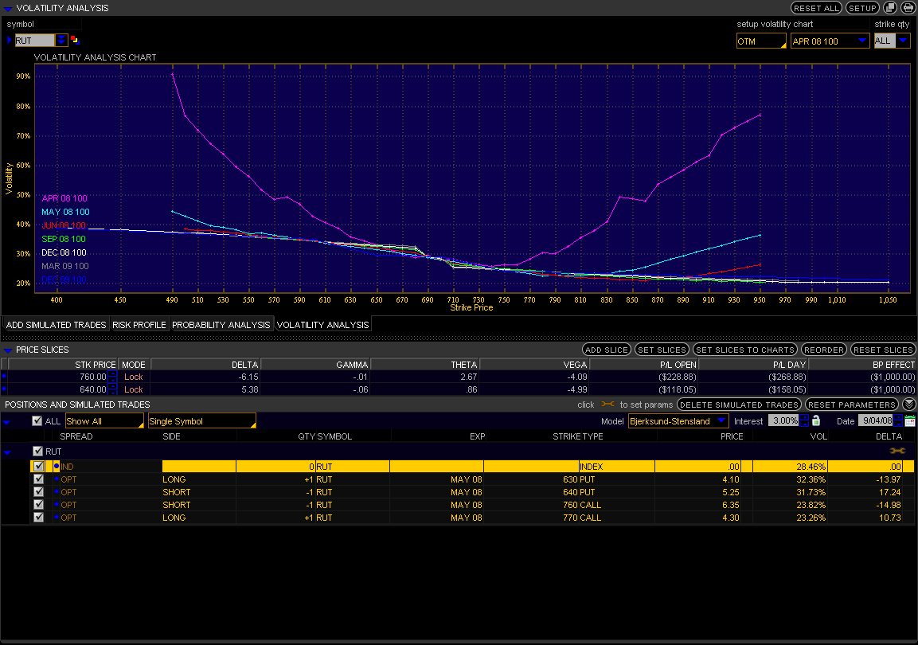
Task: Click the RUT symbol input field
Action: [x=34, y=40]
